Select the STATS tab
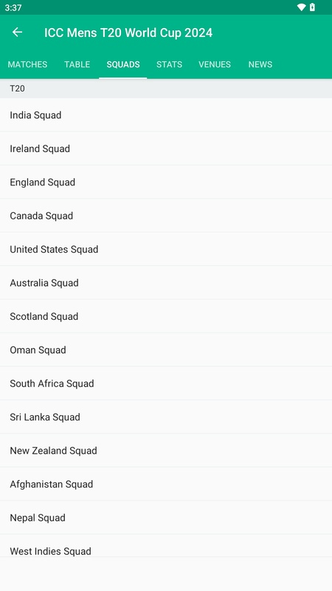 (x=170, y=64)
